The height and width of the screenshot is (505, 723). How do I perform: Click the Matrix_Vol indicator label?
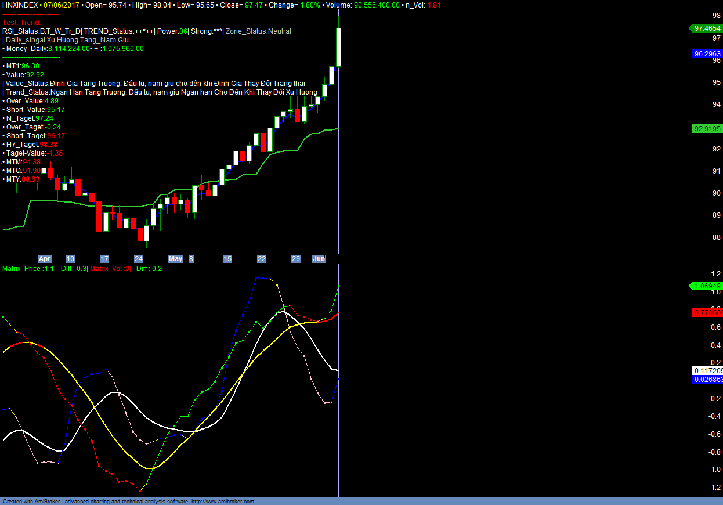(x=110, y=269)
